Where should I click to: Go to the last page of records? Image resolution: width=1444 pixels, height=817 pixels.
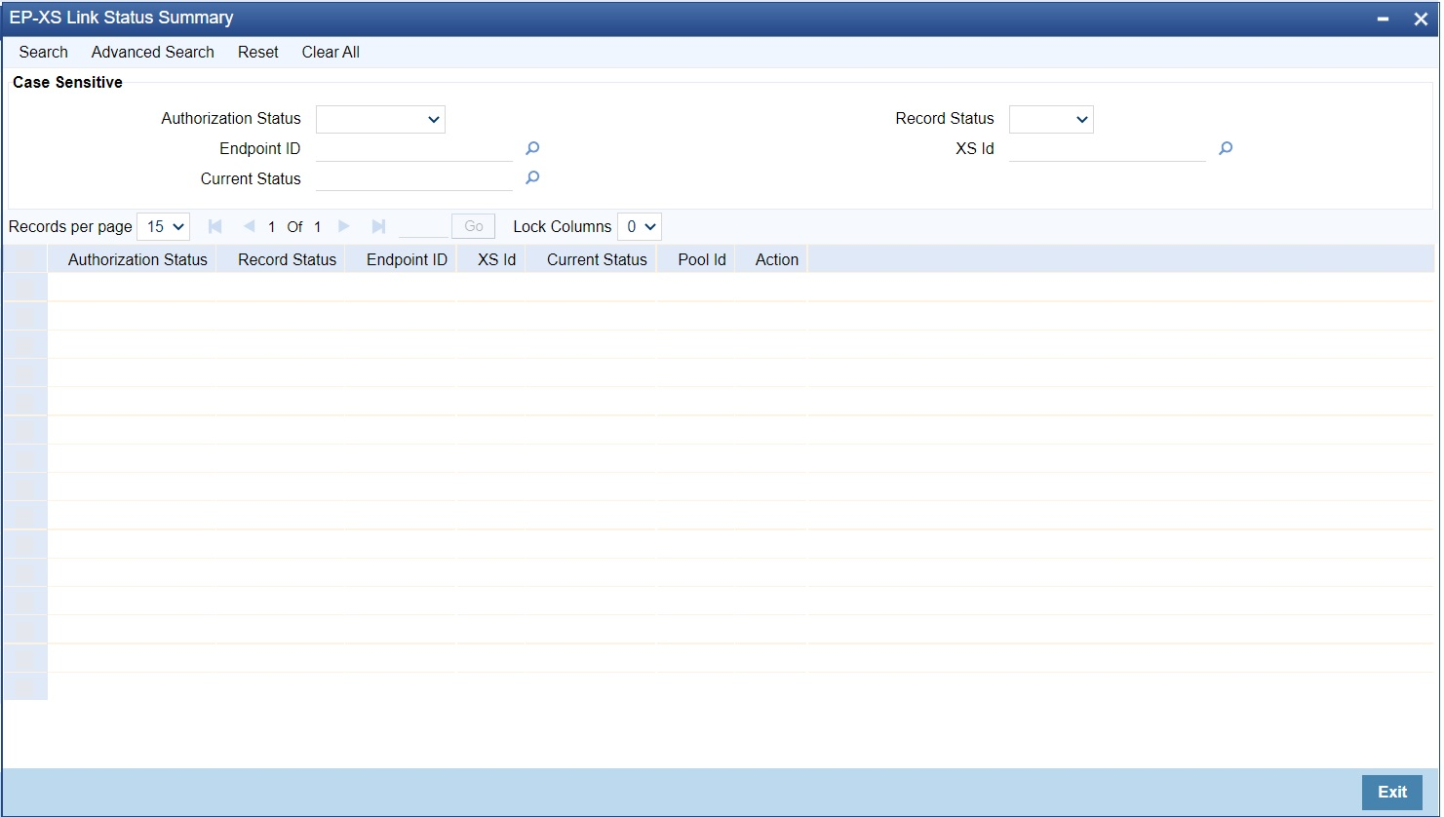point(378,226)
